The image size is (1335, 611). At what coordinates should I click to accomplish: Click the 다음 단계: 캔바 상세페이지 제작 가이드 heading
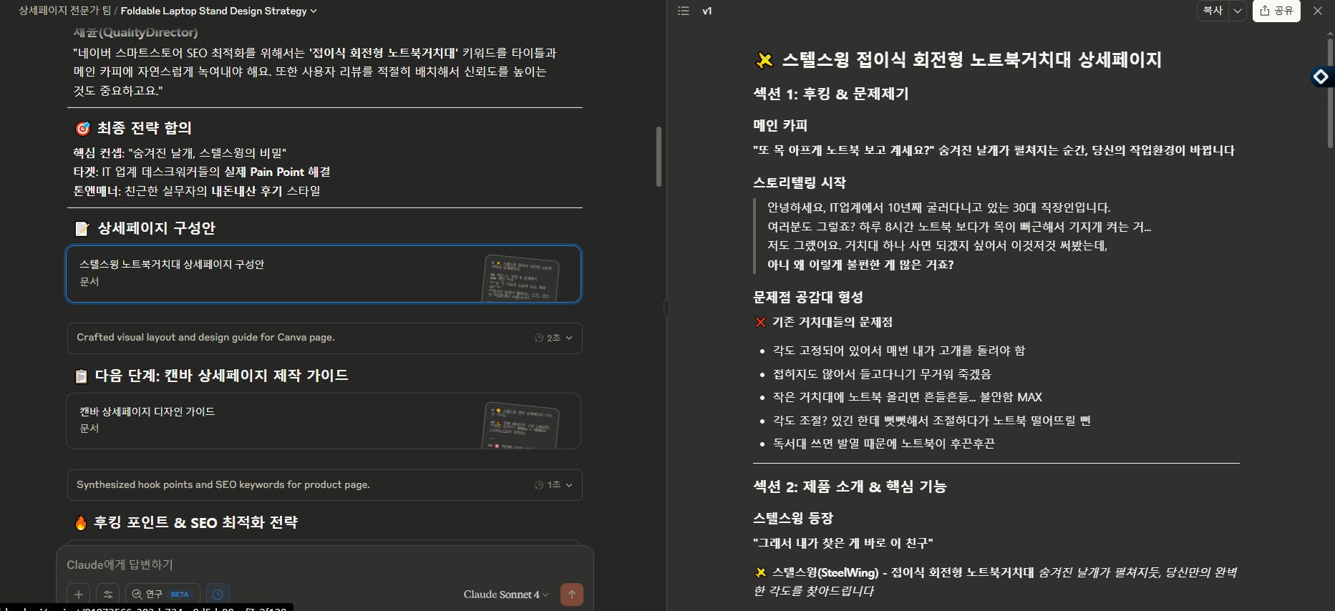pos(221,376)
